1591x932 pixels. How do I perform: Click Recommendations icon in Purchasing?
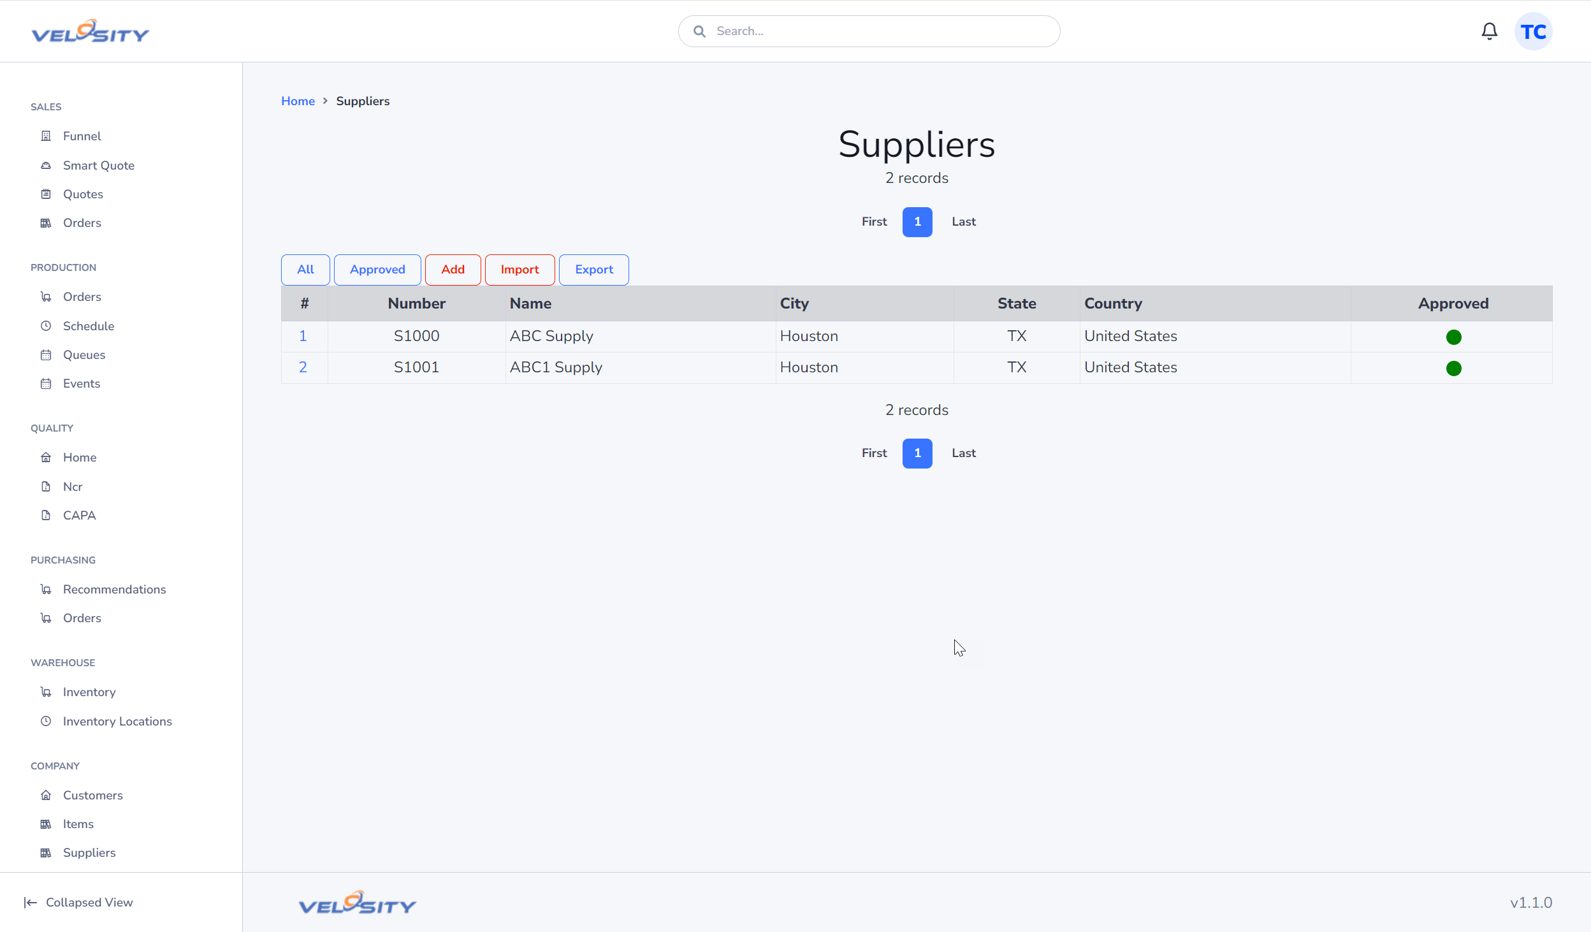click(45, 589)
